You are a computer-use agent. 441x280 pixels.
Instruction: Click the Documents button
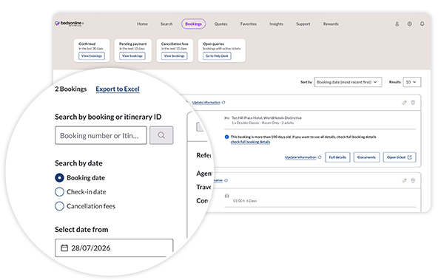tap(366, 157)
